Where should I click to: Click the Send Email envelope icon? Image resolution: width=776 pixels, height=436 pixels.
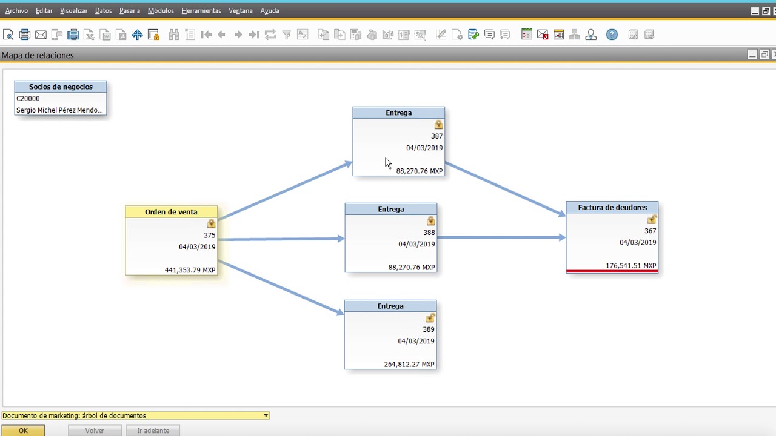(x=41, y=35)
